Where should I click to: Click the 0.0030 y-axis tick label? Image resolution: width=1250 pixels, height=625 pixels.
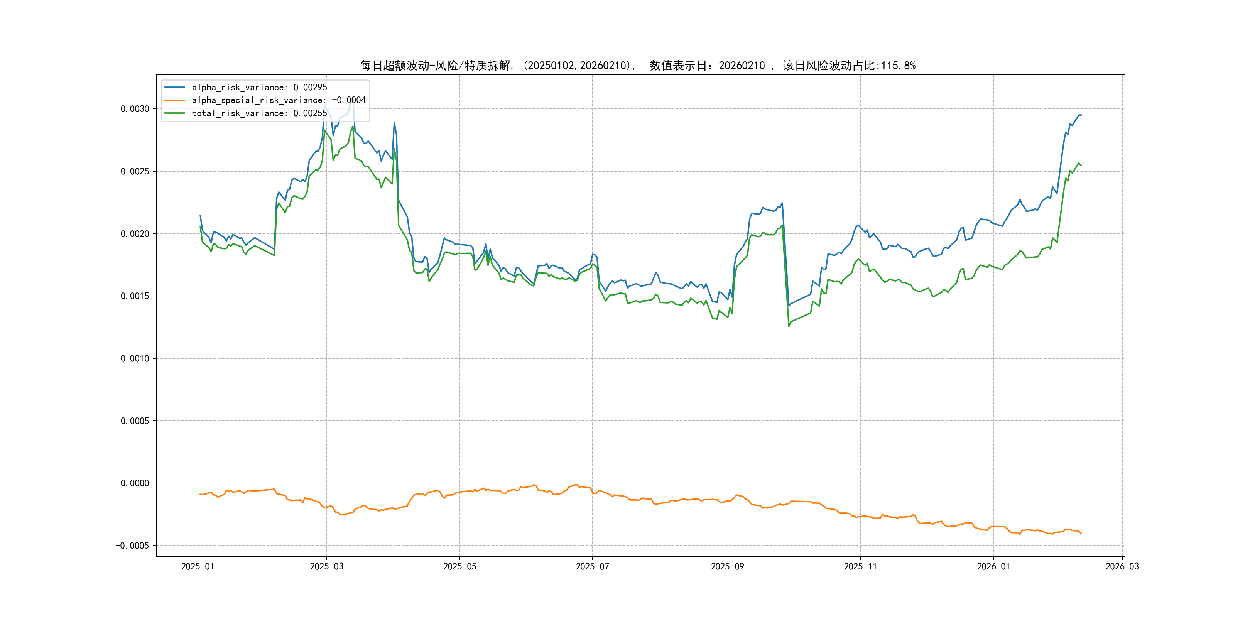(x=135, y=109)
